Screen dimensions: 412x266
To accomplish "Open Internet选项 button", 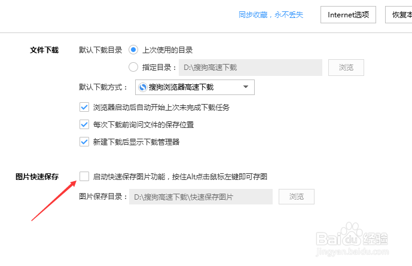I will pyautogui.click(x=348, y=15).
